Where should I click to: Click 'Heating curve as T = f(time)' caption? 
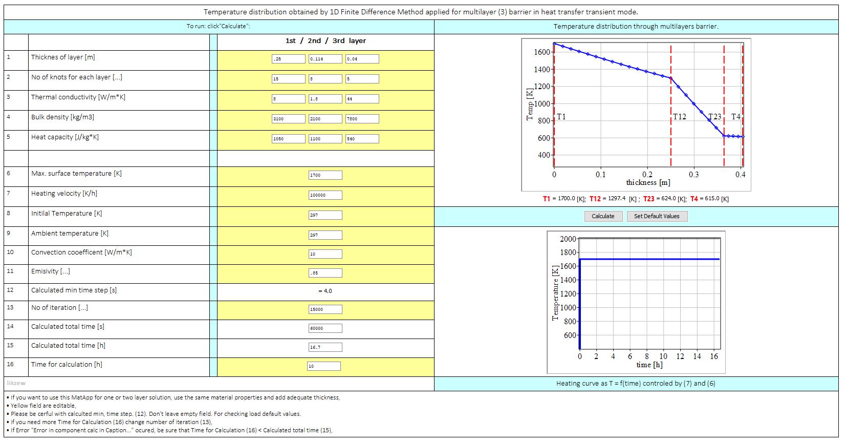coord(636,383)
